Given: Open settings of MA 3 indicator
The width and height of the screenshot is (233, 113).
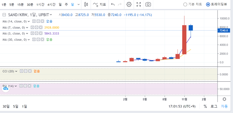Looking at the screenshot, I should pos(36,33).
